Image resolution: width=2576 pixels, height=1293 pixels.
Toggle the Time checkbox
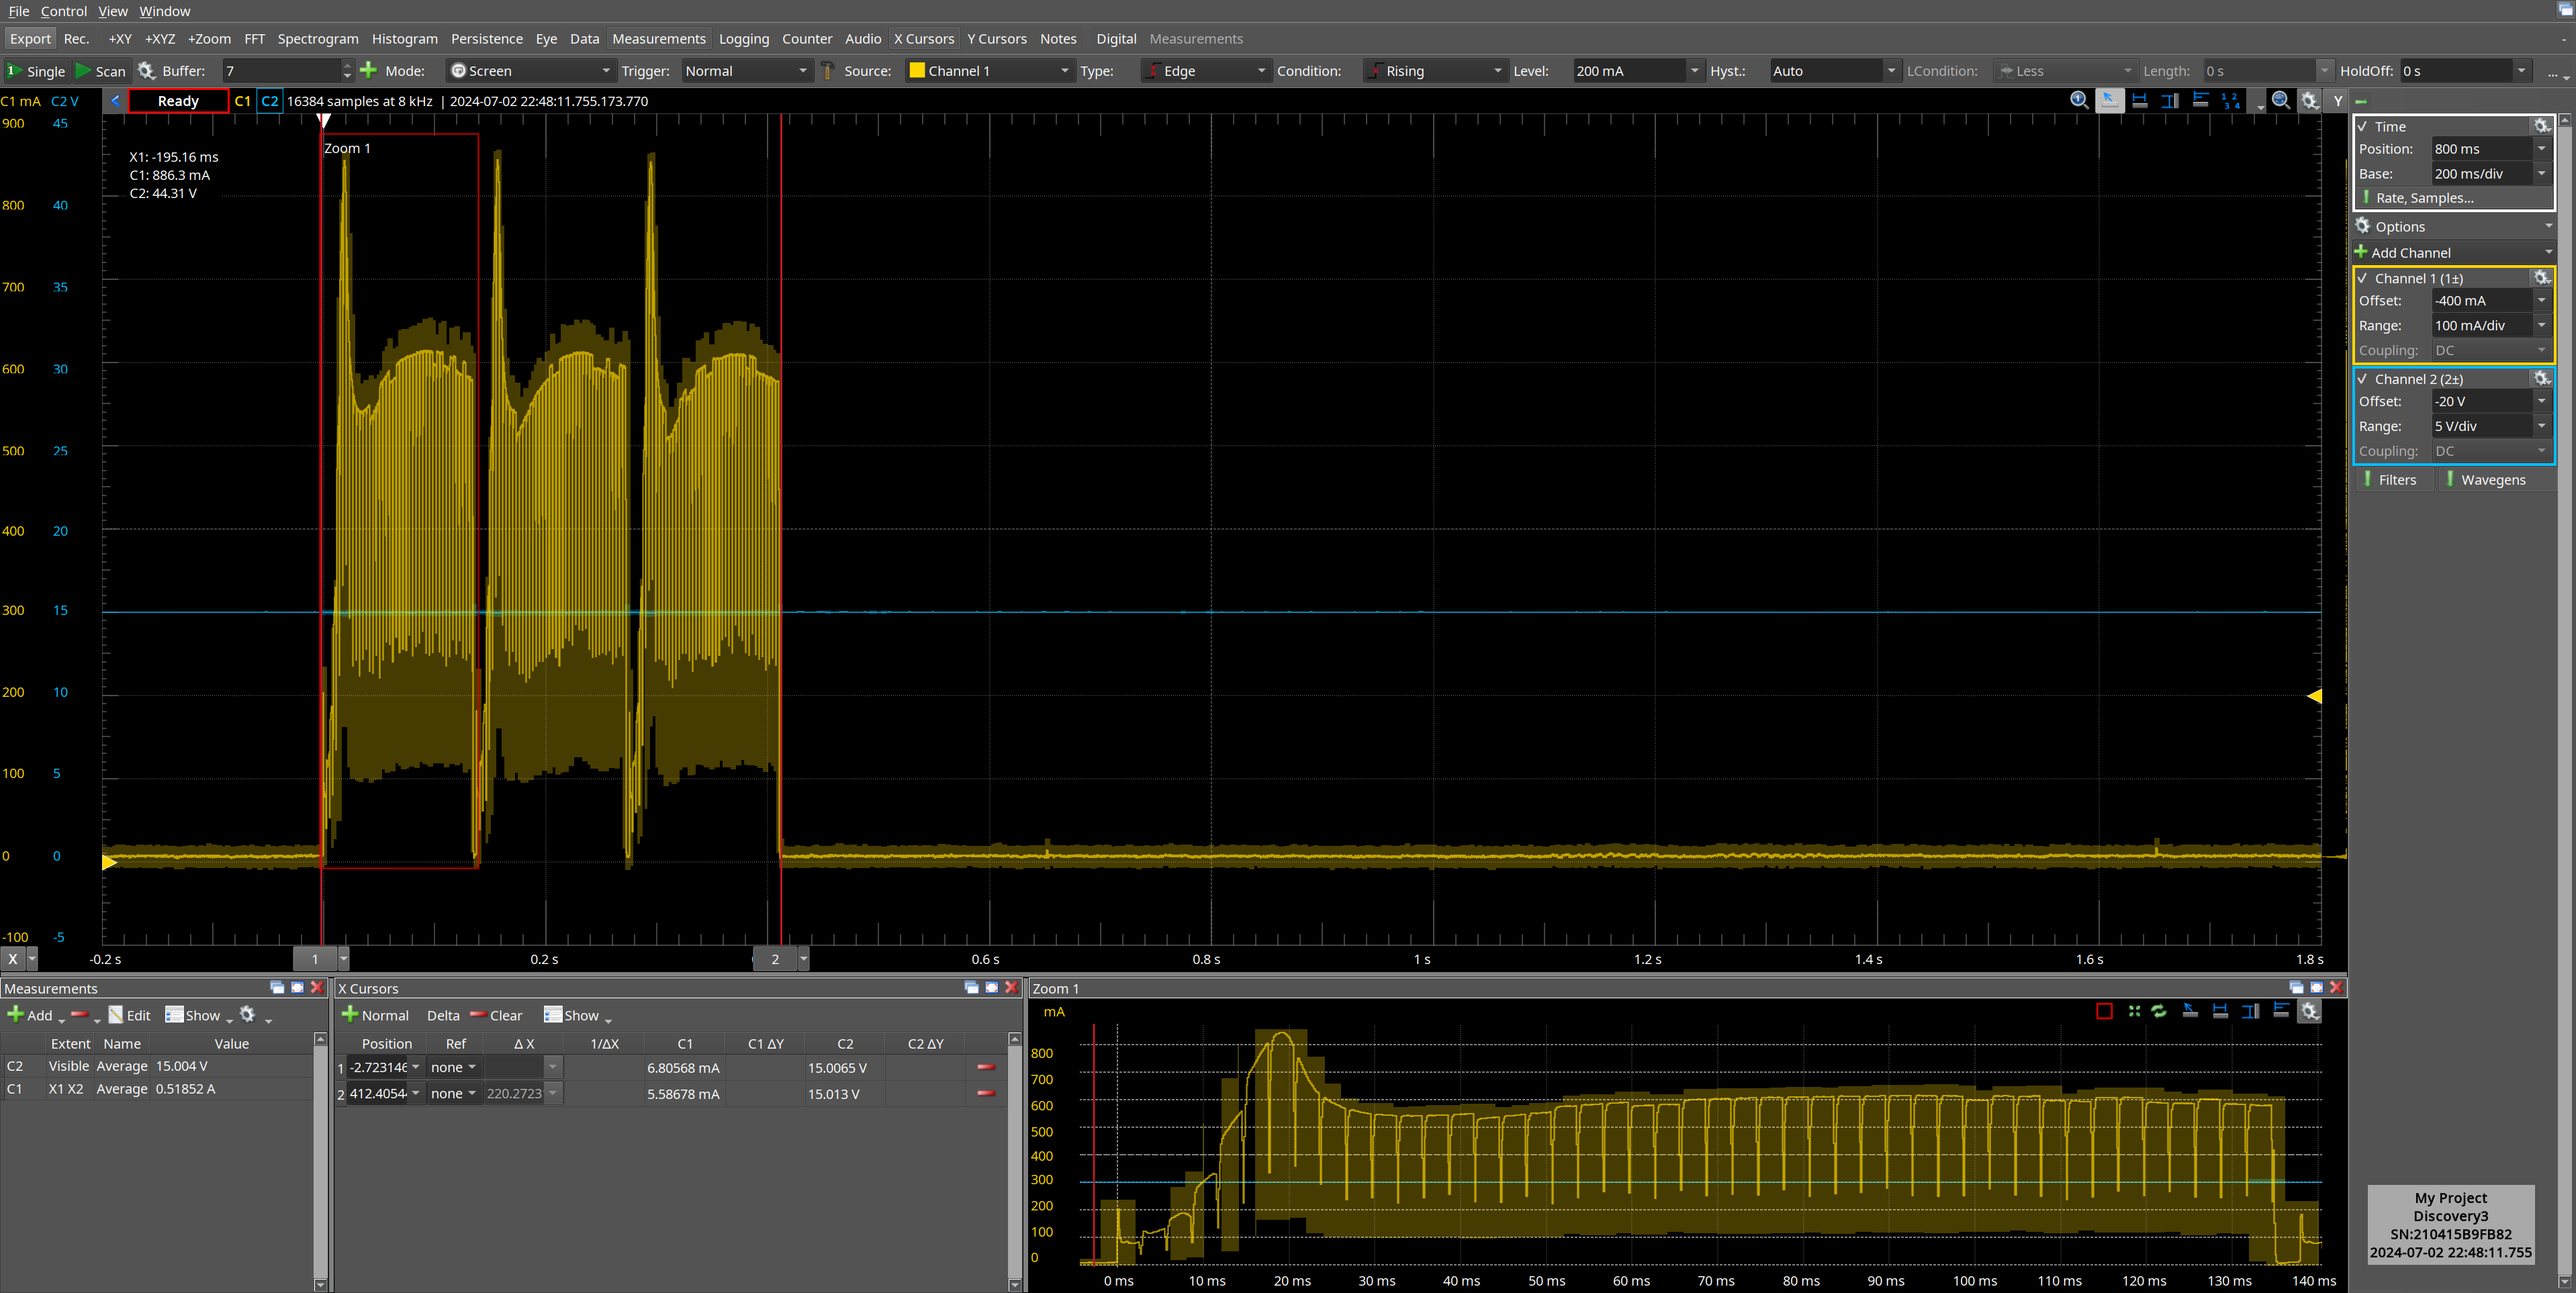pos(2363,127)
